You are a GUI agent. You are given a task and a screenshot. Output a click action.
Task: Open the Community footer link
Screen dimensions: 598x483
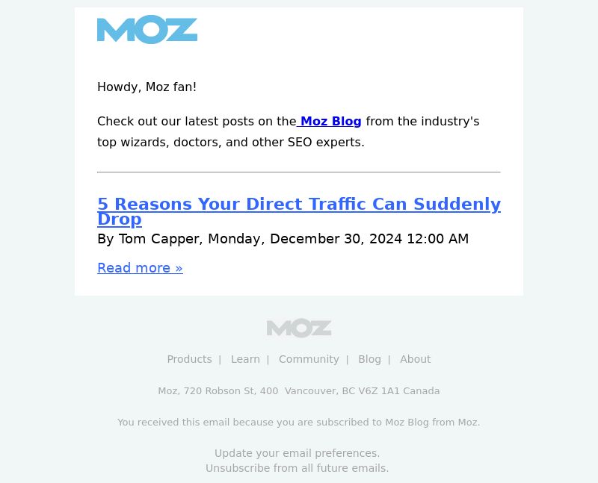point(309,359)
